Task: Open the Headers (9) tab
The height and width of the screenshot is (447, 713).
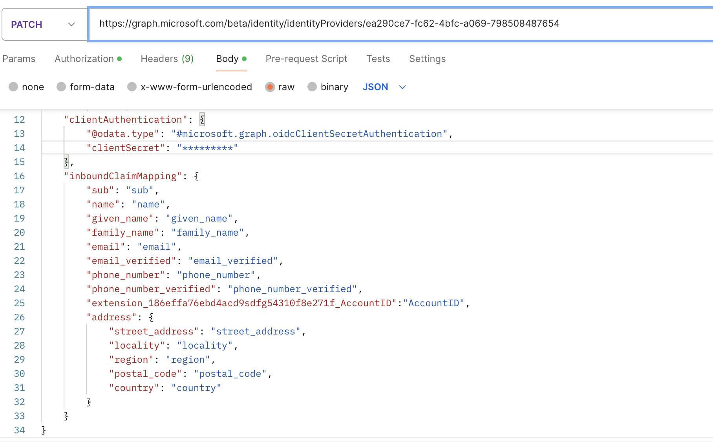Action: pos(167,59)
